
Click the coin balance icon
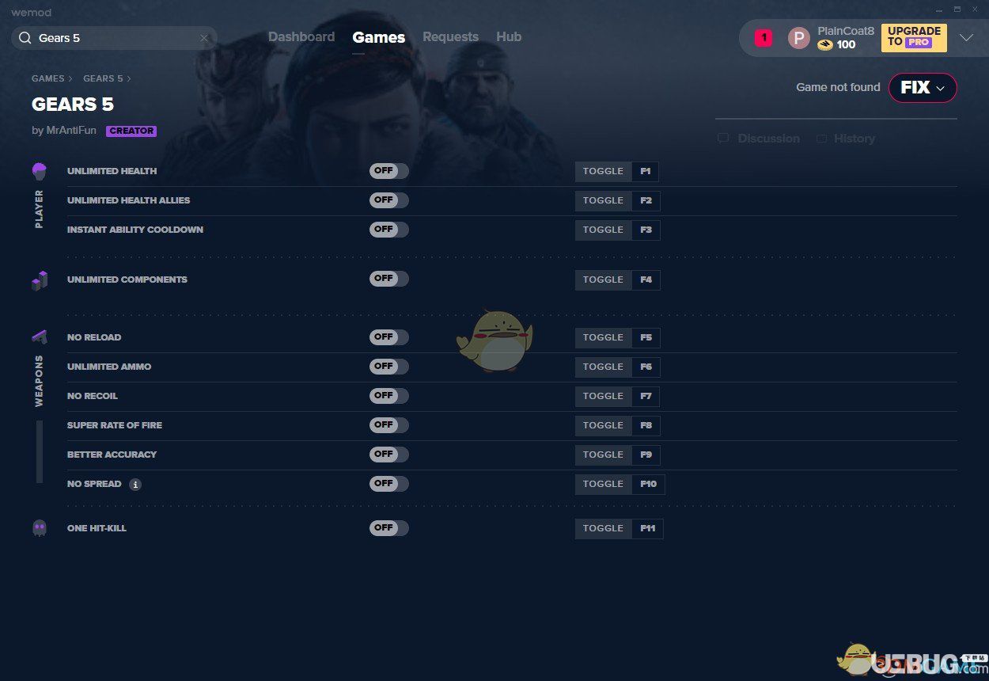point(825,45)
